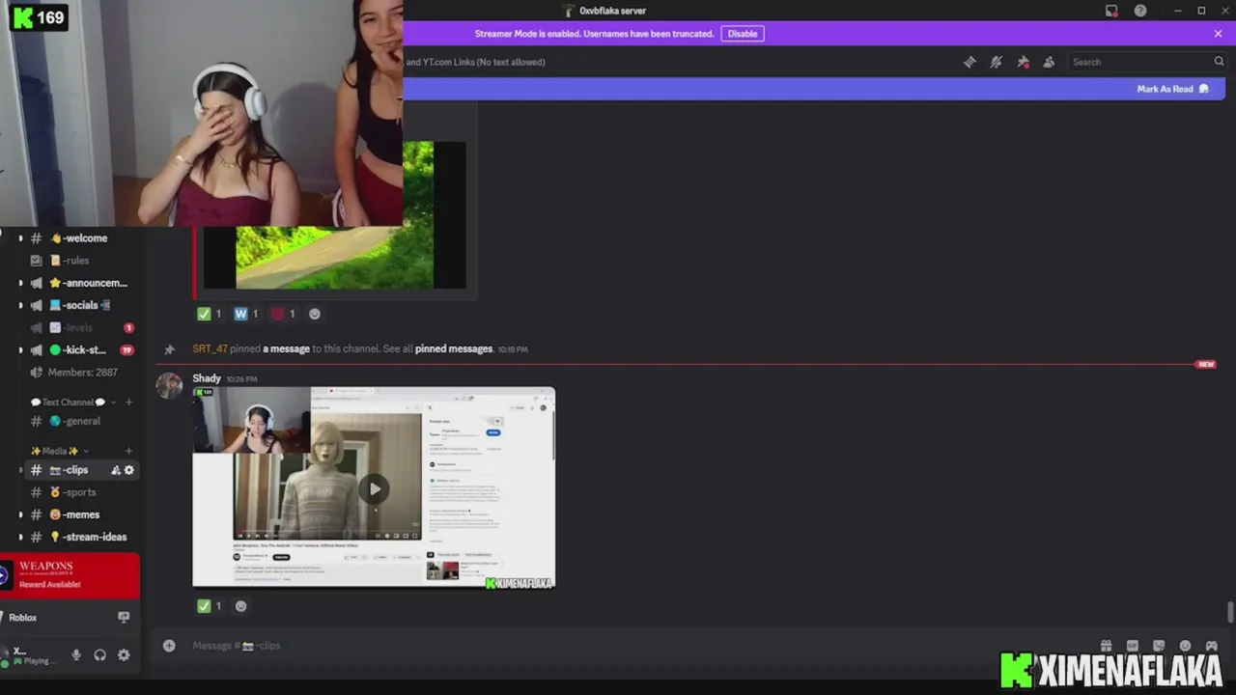
Task: Open notification settings bell icon
Action: click(x=996, y=62)
